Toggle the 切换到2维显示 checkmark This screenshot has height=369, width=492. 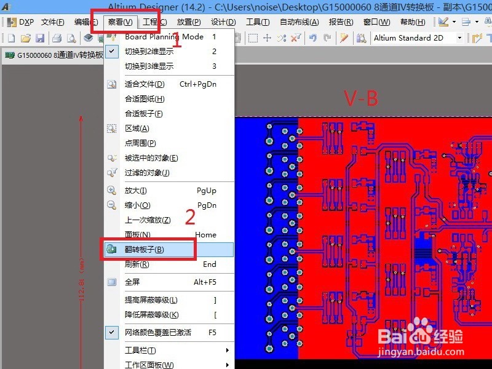pos(112,51)
